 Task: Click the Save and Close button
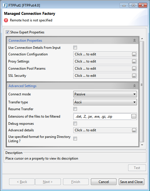coord(132,182)
